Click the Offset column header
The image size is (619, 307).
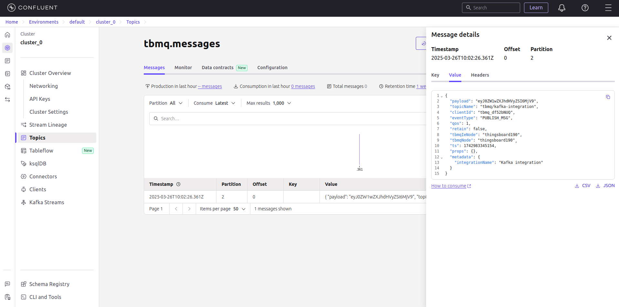(x=259, y=184)
